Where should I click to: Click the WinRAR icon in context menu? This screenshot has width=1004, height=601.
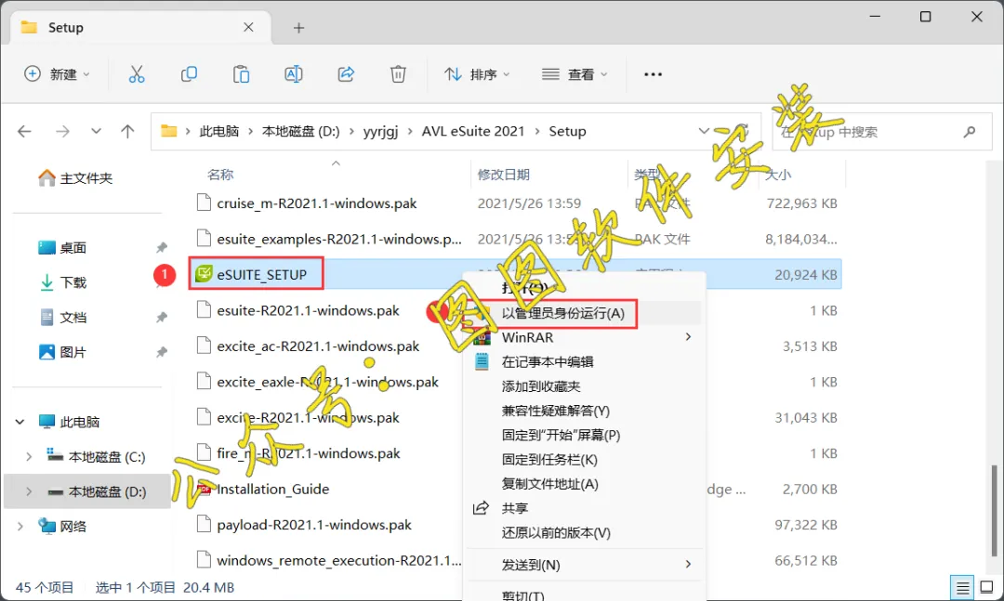[482, 337]
